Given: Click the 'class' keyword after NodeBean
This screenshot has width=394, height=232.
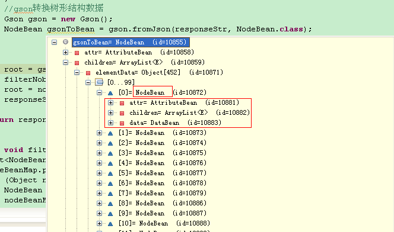Looking at the screenshot, I should coord(291,30).
